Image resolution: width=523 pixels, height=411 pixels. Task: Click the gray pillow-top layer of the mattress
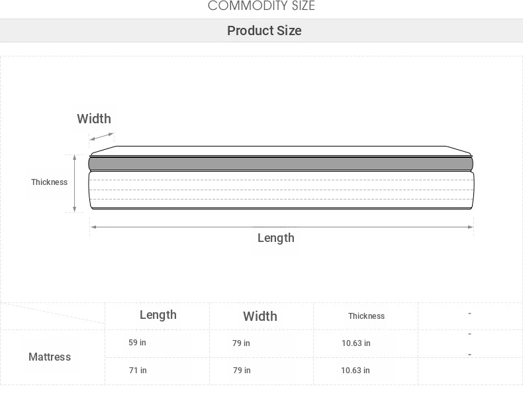click(x=281, y=164)
